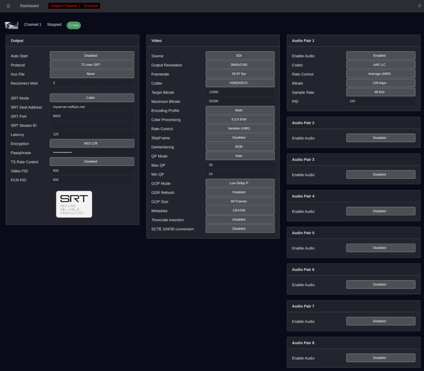Open the Codec selector showing H265/HEVC
The image size is (424, 371).
240,82
